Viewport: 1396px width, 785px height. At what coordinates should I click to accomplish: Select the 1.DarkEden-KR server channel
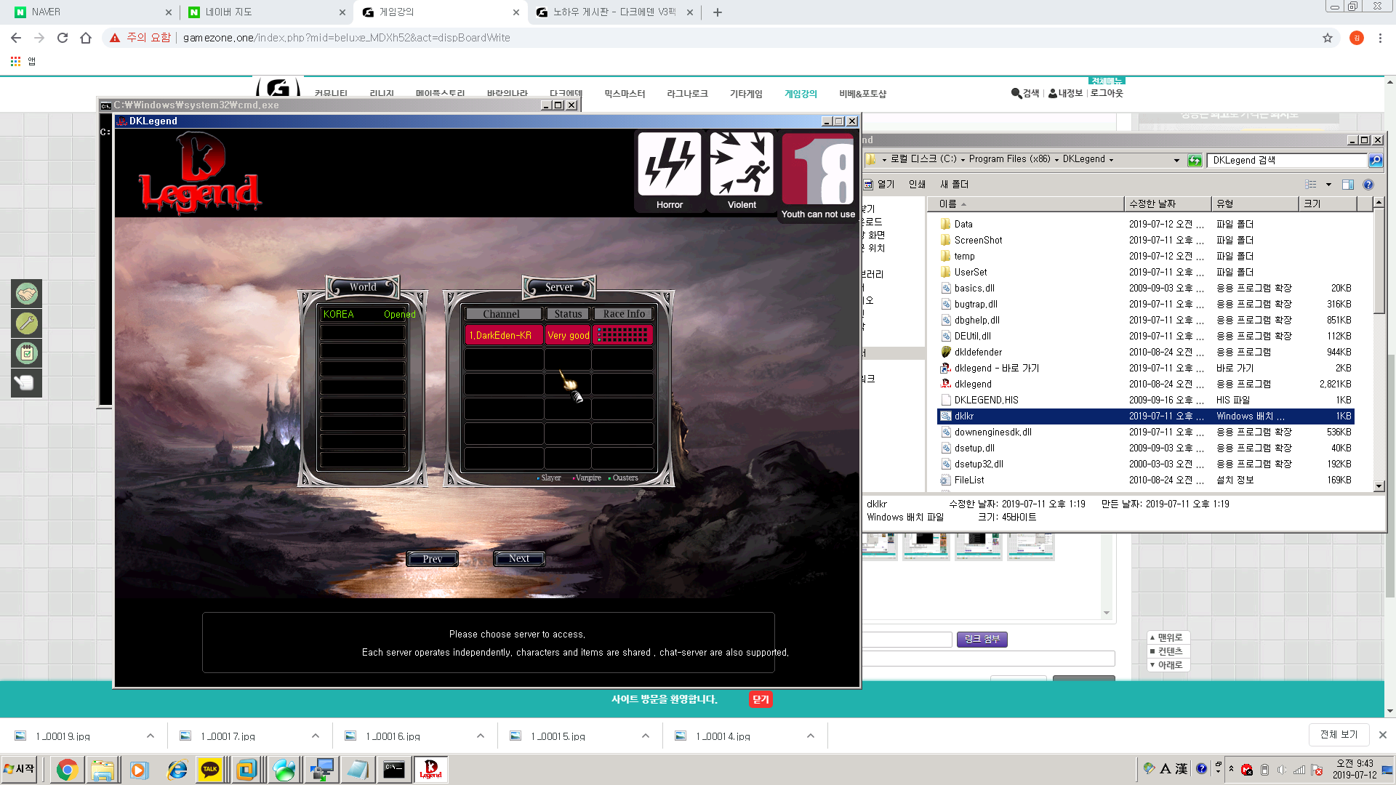pyautogui.click(x=503, y=335)
